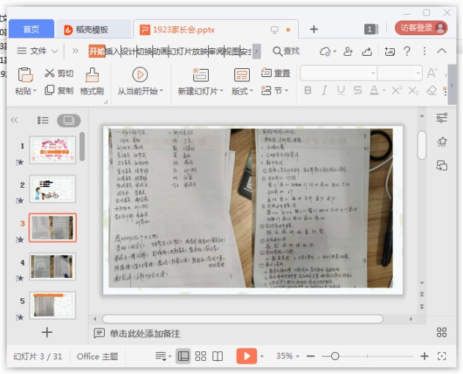This screenshot has height=374, width=463.
Task: Click the Cut (剪切) scissors icon
Action: [49, 73]
